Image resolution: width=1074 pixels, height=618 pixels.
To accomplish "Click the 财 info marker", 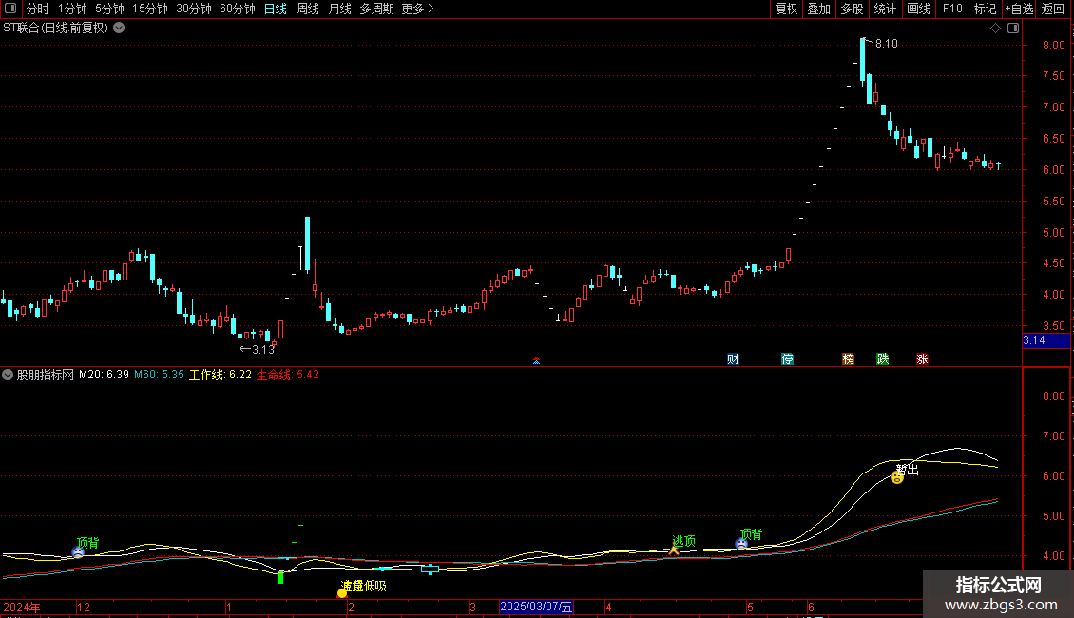I will click(x=733, y=359).
